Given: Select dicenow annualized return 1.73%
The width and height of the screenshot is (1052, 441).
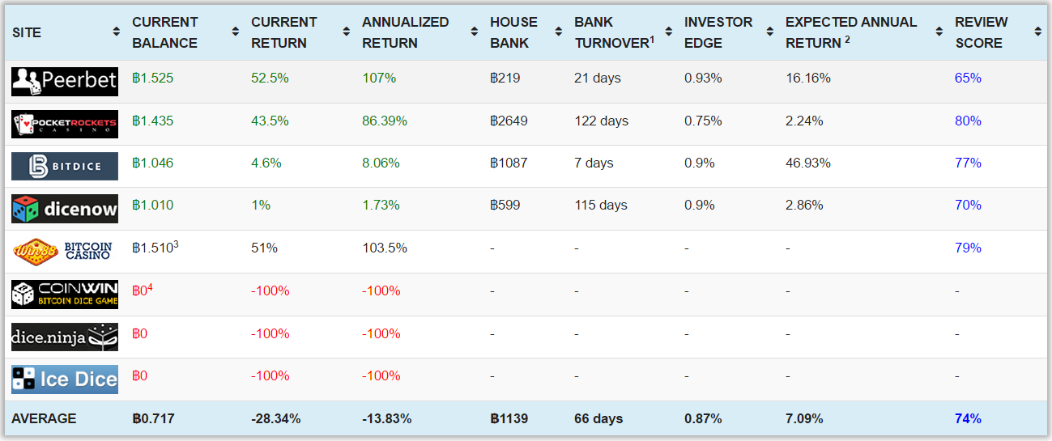Looking at the screenshot, I should pyautogui.click(x=381, y=206).
